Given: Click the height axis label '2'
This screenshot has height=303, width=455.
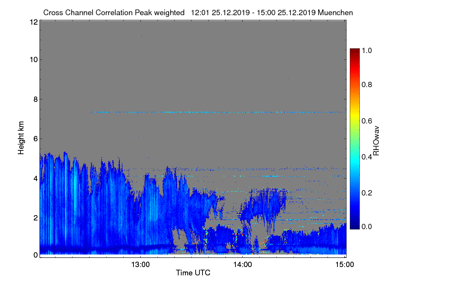Looking at the screenshot, I should click(x=35, y=217).
